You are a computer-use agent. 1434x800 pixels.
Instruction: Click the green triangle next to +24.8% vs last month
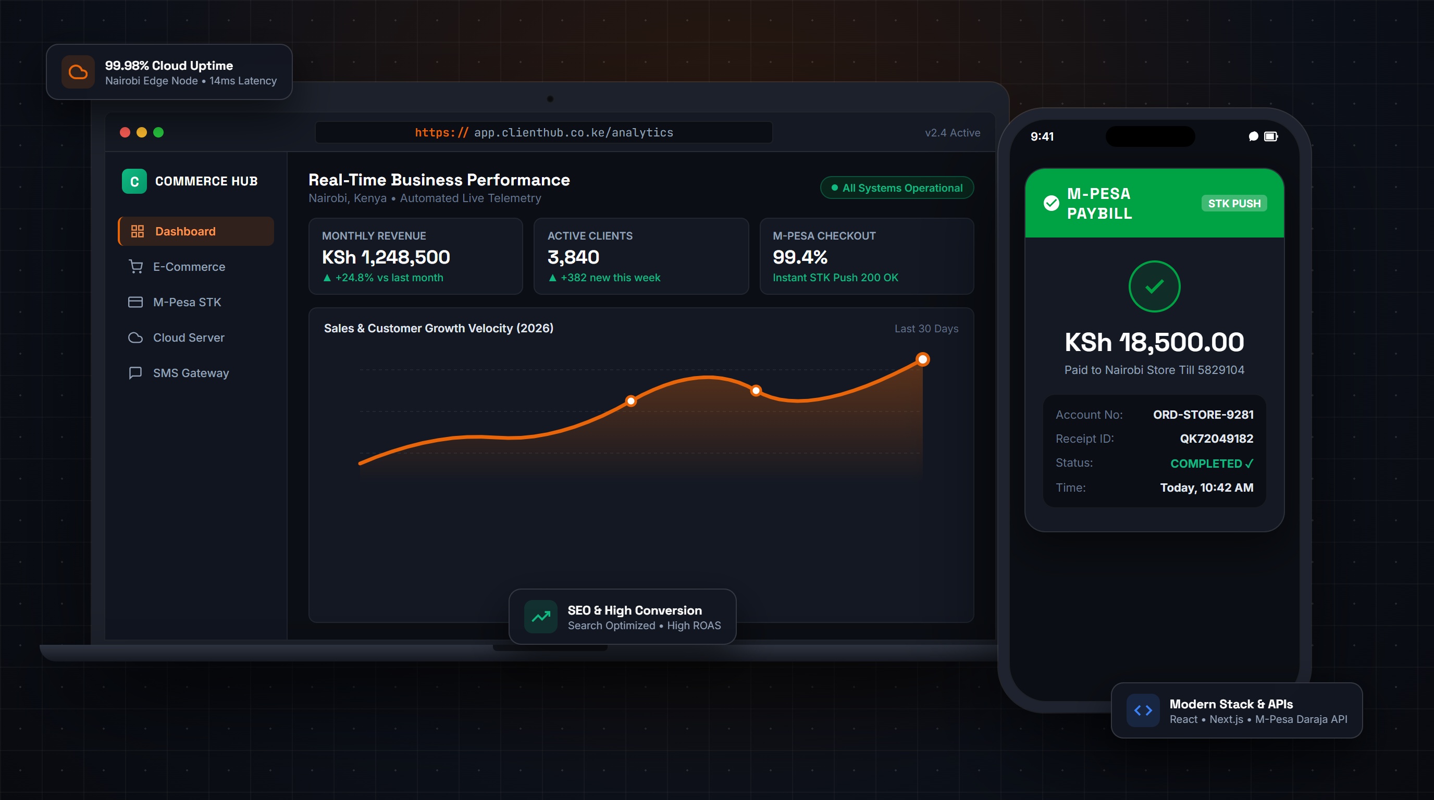tap(327, 278)
